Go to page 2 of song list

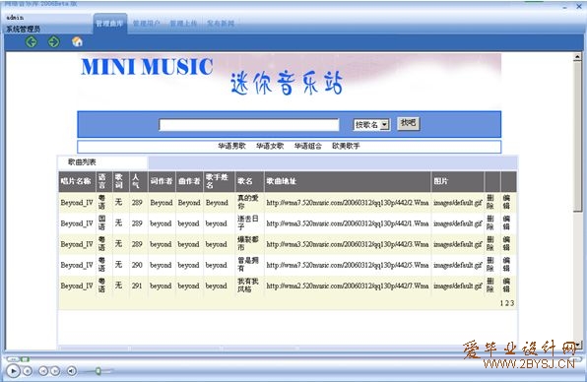[x=507, y=303]
